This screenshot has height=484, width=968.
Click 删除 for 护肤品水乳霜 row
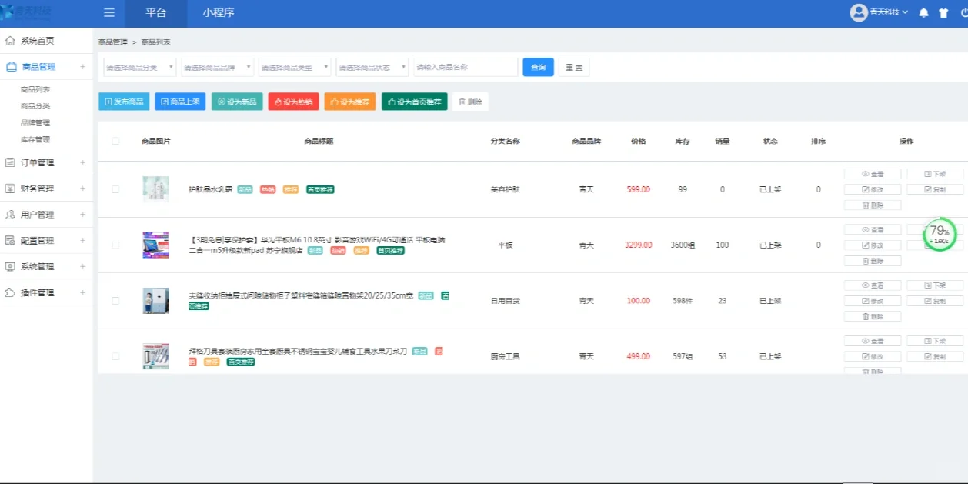[873, 205]
